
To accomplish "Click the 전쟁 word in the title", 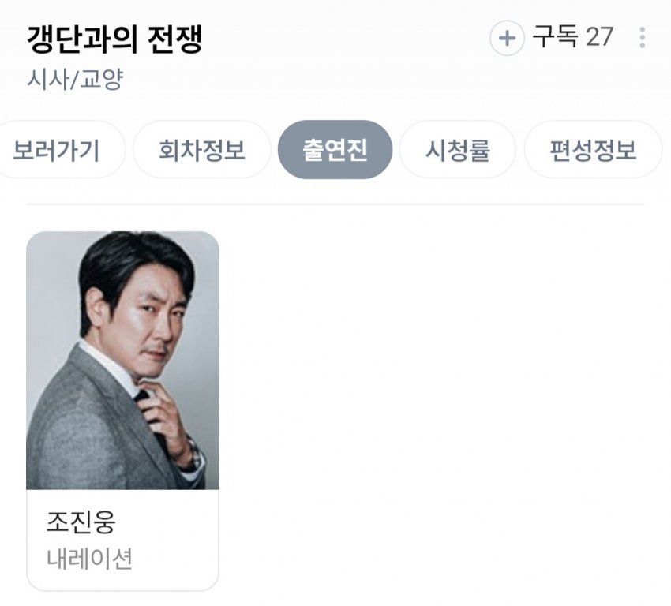I will coord(174,39).
